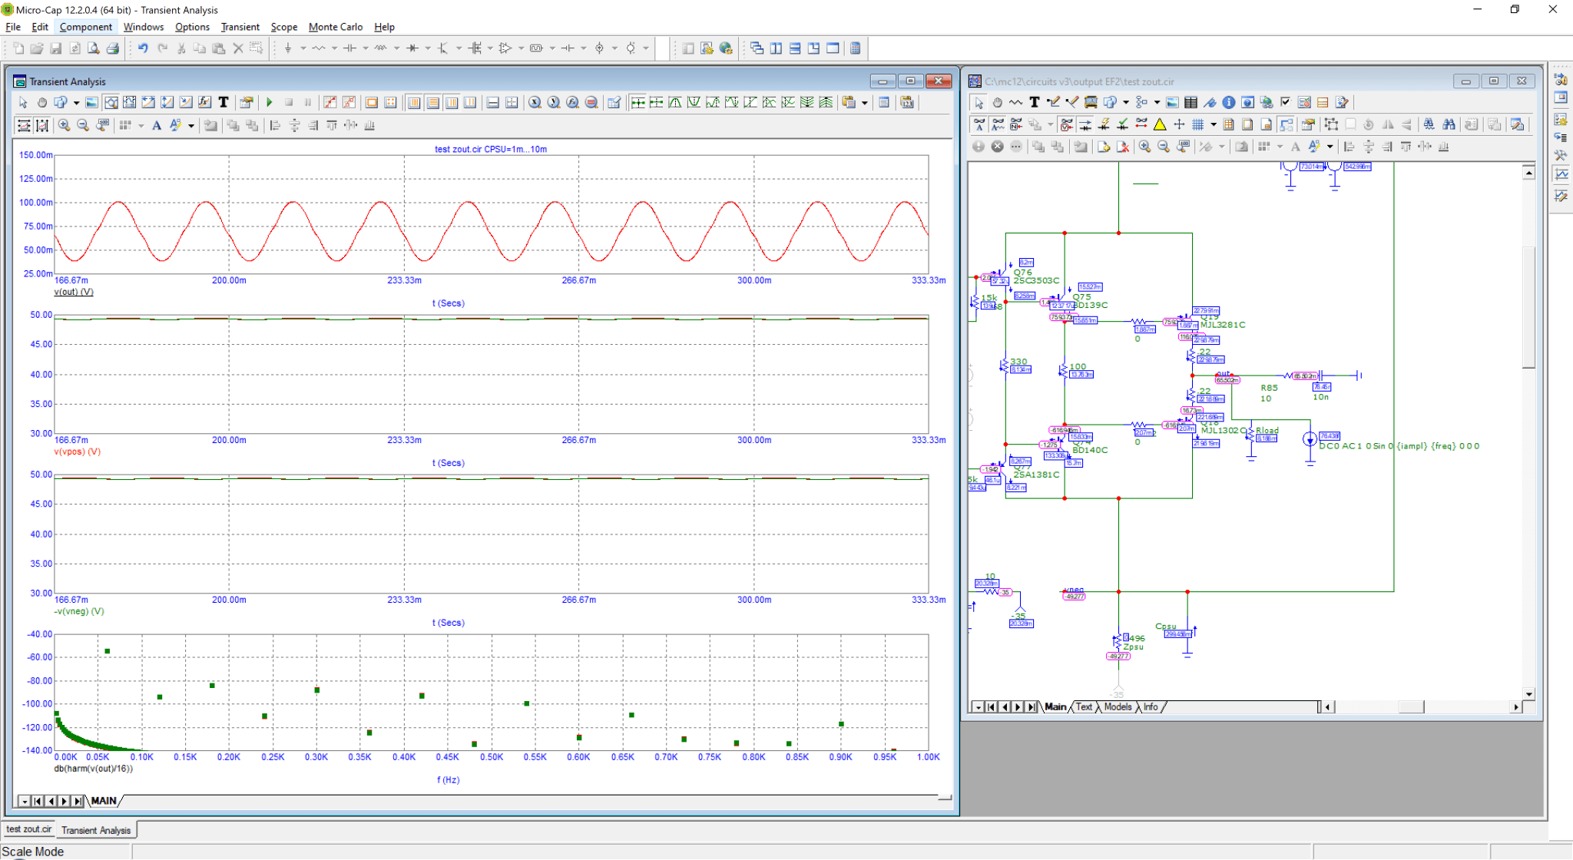Click the Calculator icon in the main toolbar
The image size is (1573, 860).
click(855, 48)
